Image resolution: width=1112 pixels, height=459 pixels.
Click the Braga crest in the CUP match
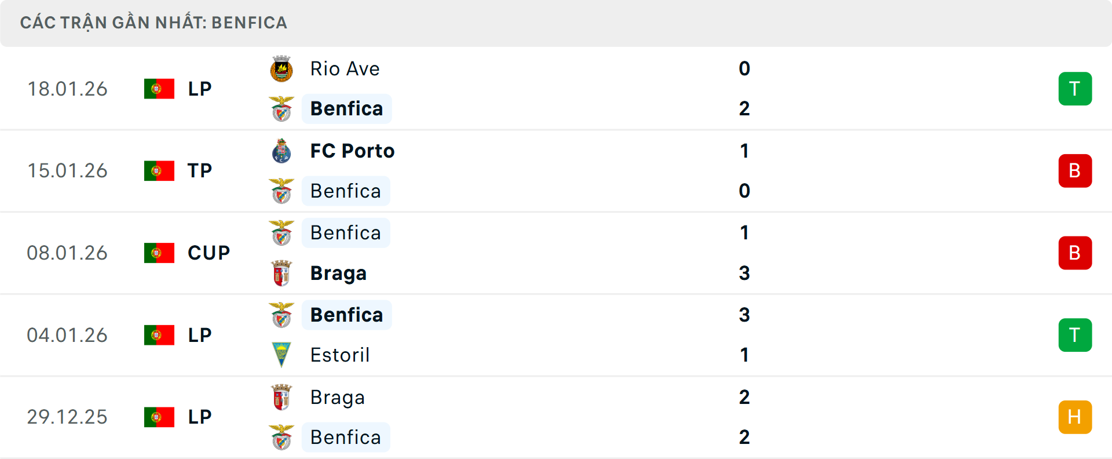pyautogui.click(x=281, y=273)
